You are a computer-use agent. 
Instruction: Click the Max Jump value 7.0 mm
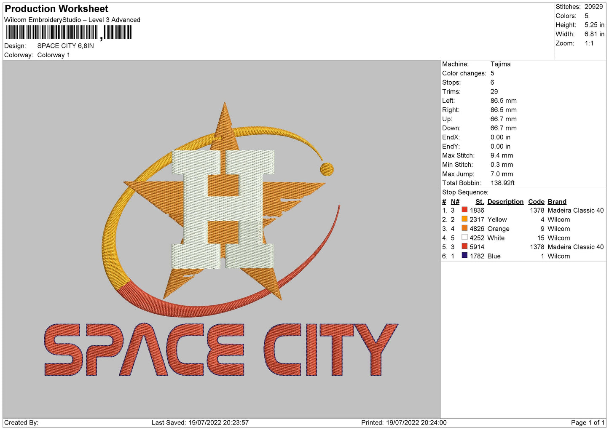point(502,174)
